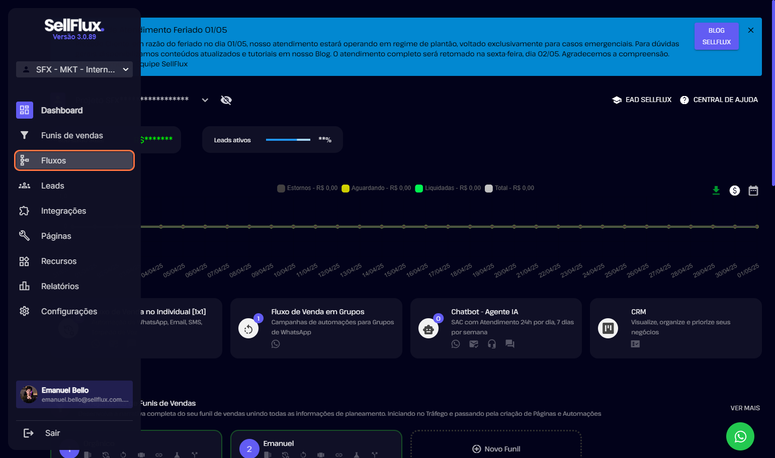Open EAD SELLFLUX link

(642, 100)
